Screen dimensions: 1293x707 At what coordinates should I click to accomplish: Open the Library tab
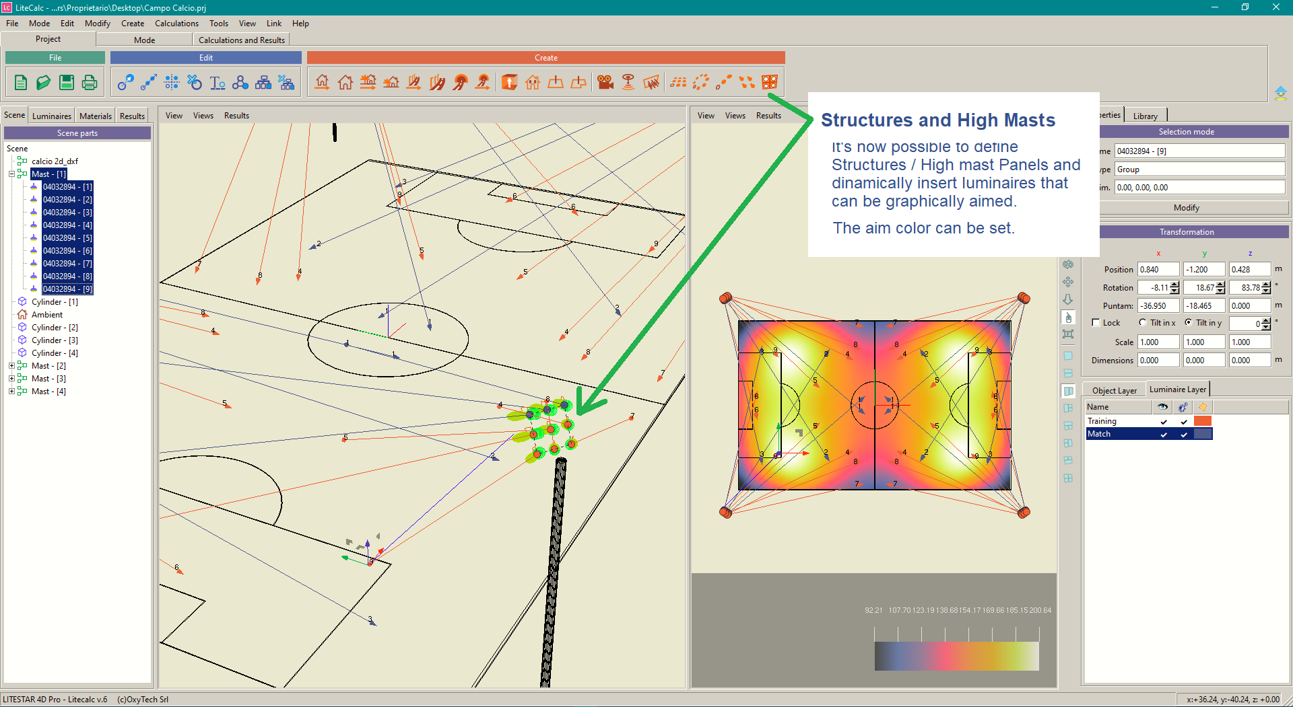coord(1145,116)
